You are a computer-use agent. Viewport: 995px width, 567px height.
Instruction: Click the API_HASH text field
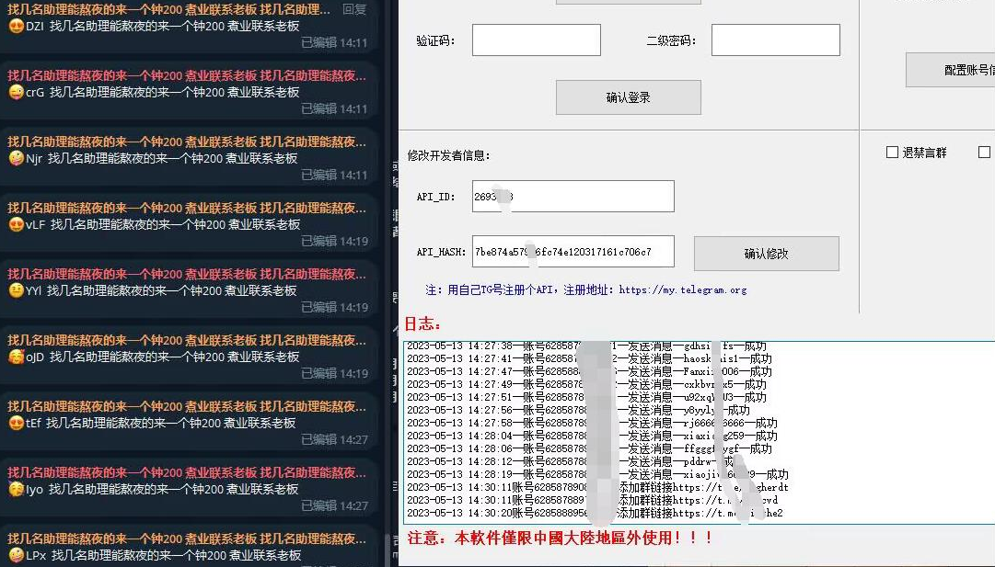coord(573,252)
